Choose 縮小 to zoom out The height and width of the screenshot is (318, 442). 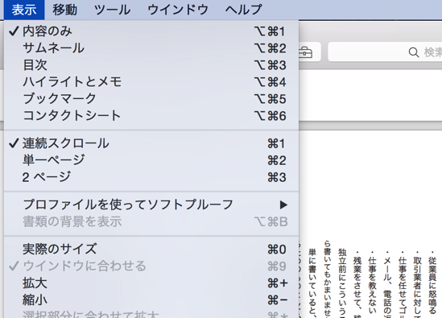tap(151, 300)
